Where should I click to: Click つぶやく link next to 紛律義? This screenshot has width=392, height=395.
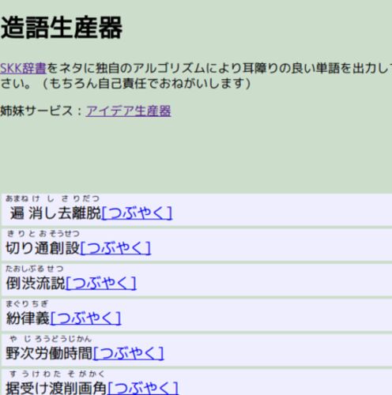85,318
